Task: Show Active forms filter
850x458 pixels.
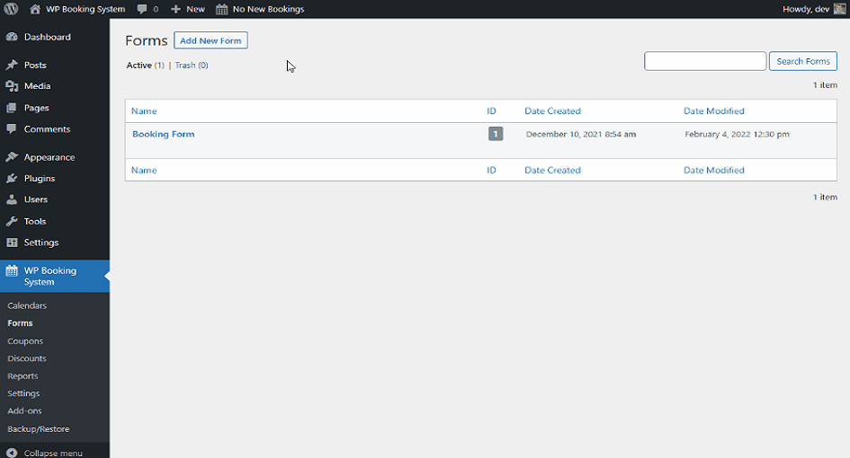Action: pyautogui.click(x=139, y=65)
